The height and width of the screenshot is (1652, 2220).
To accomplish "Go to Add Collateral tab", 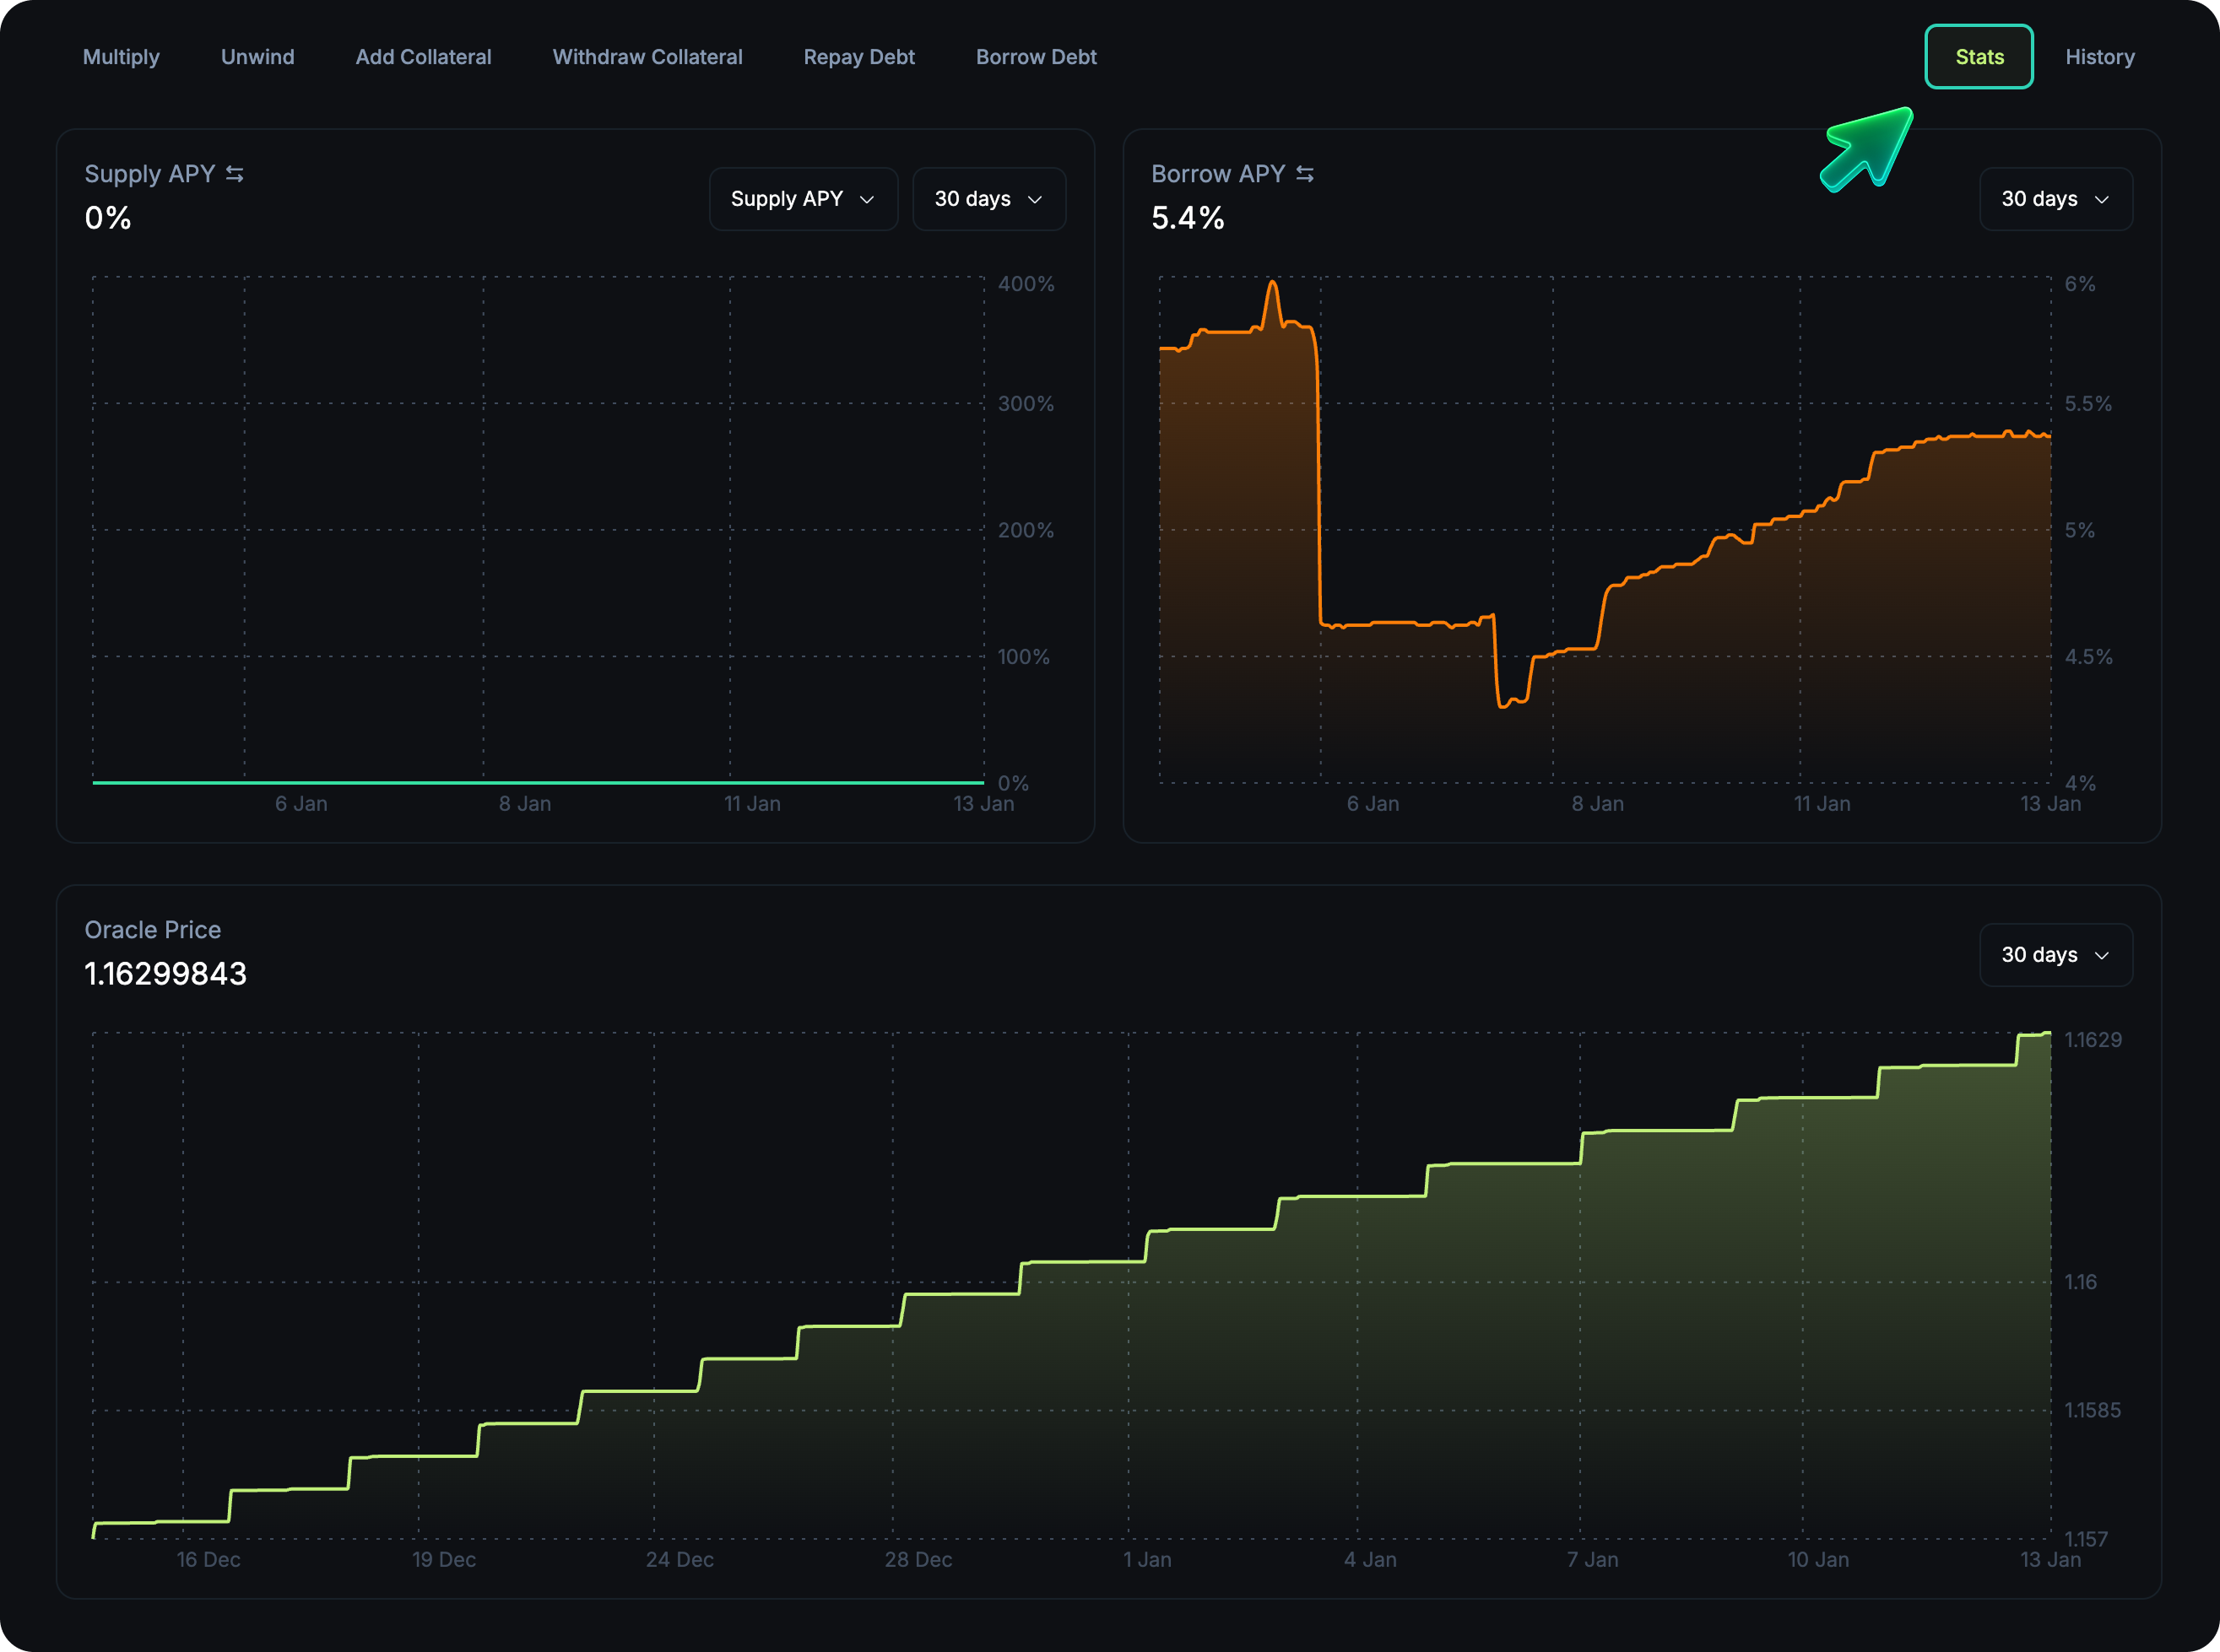I will (423, 57).
